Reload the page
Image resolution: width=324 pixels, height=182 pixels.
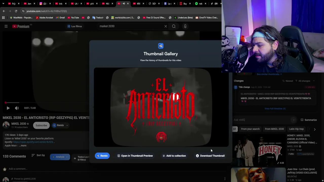16,11
